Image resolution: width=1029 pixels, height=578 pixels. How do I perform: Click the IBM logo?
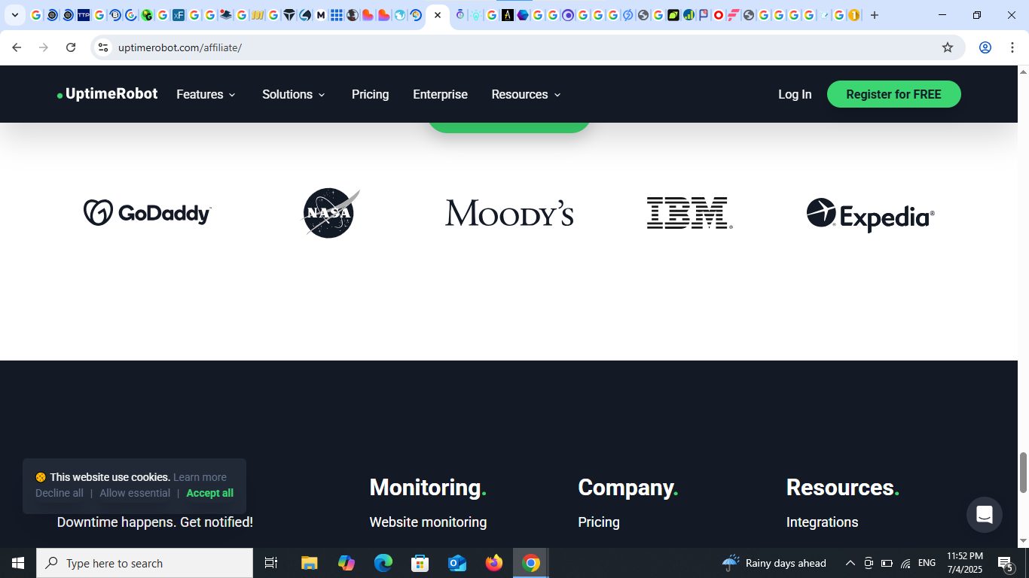pos(689,213)
